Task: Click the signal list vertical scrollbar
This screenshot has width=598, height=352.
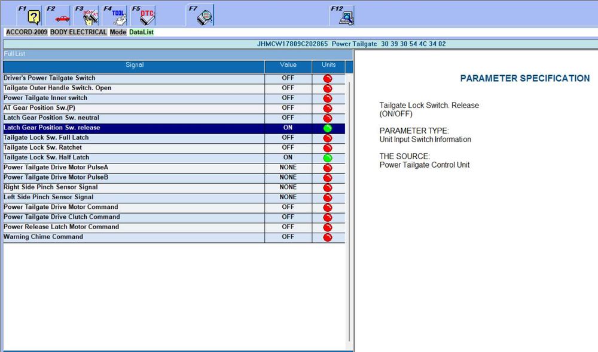Action: 349,209
